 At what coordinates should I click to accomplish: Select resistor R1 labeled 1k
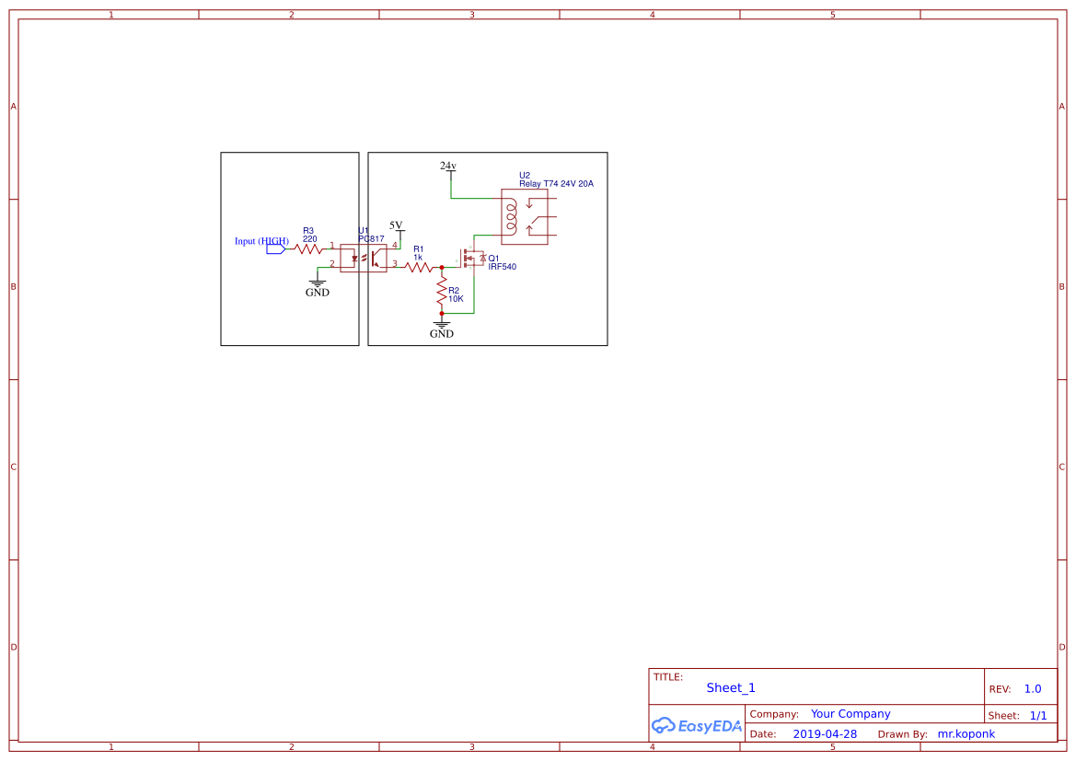[420, 266]
